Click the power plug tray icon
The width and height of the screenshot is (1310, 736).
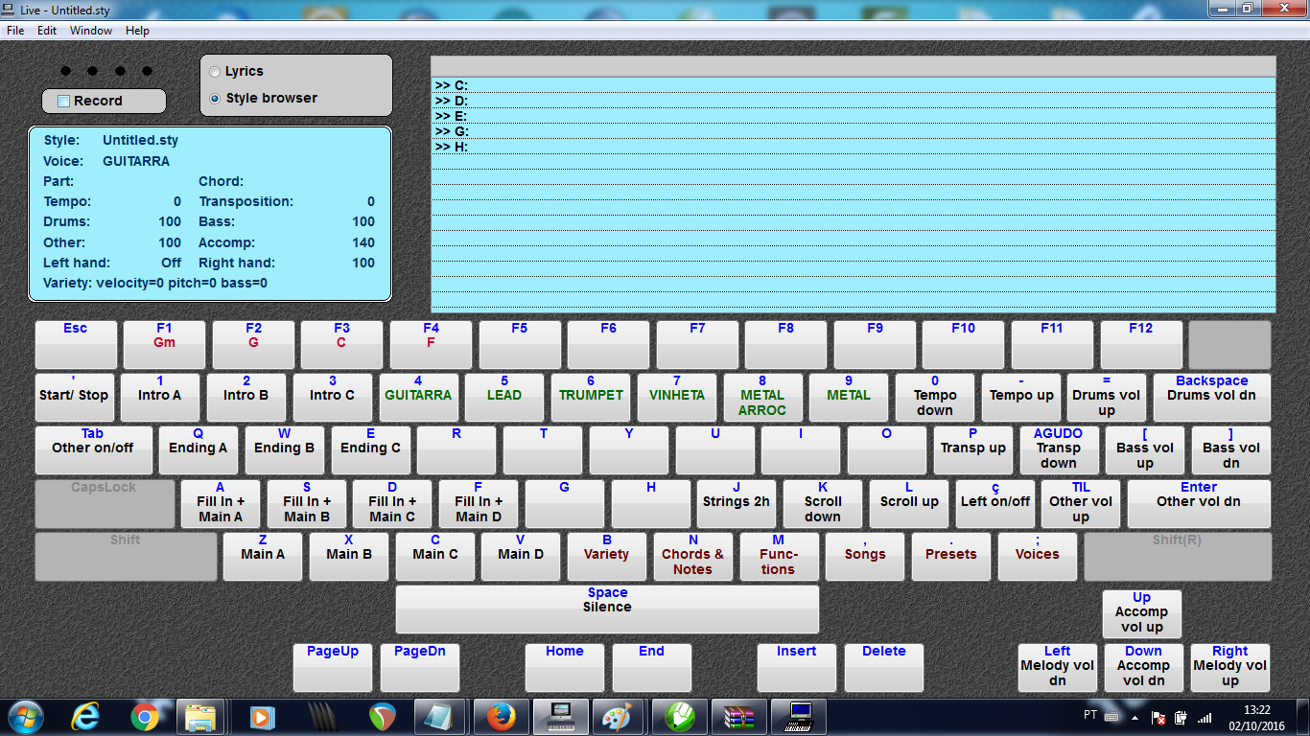1181,717
